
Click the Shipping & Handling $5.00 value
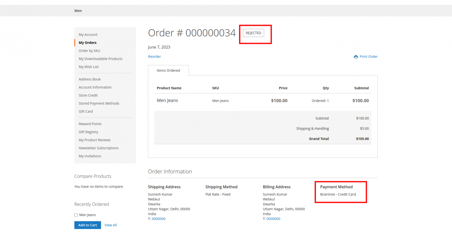pos(365,129)
